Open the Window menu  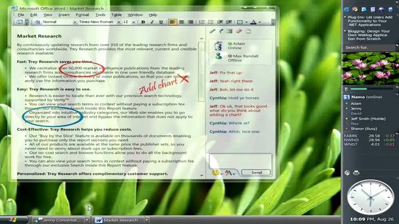coord(135,15)
